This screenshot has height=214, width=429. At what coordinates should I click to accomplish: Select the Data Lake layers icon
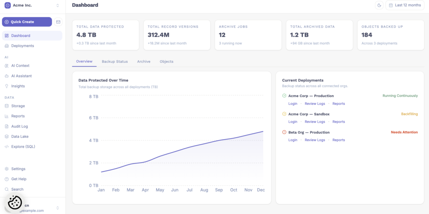point(7,137)
